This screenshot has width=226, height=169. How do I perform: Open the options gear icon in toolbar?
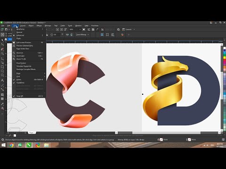point(118,30)
